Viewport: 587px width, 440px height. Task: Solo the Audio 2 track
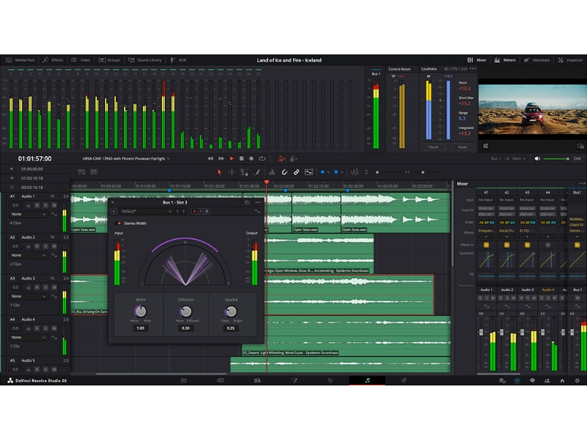pyautogui.click(x=45, y=246)
